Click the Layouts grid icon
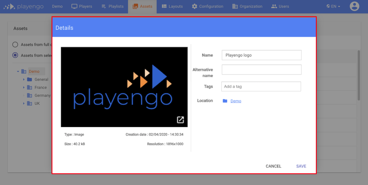 (164, 6)
